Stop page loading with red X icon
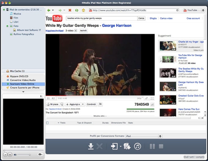Viewport: 208px width, 161px height. (x=70, y=10)
